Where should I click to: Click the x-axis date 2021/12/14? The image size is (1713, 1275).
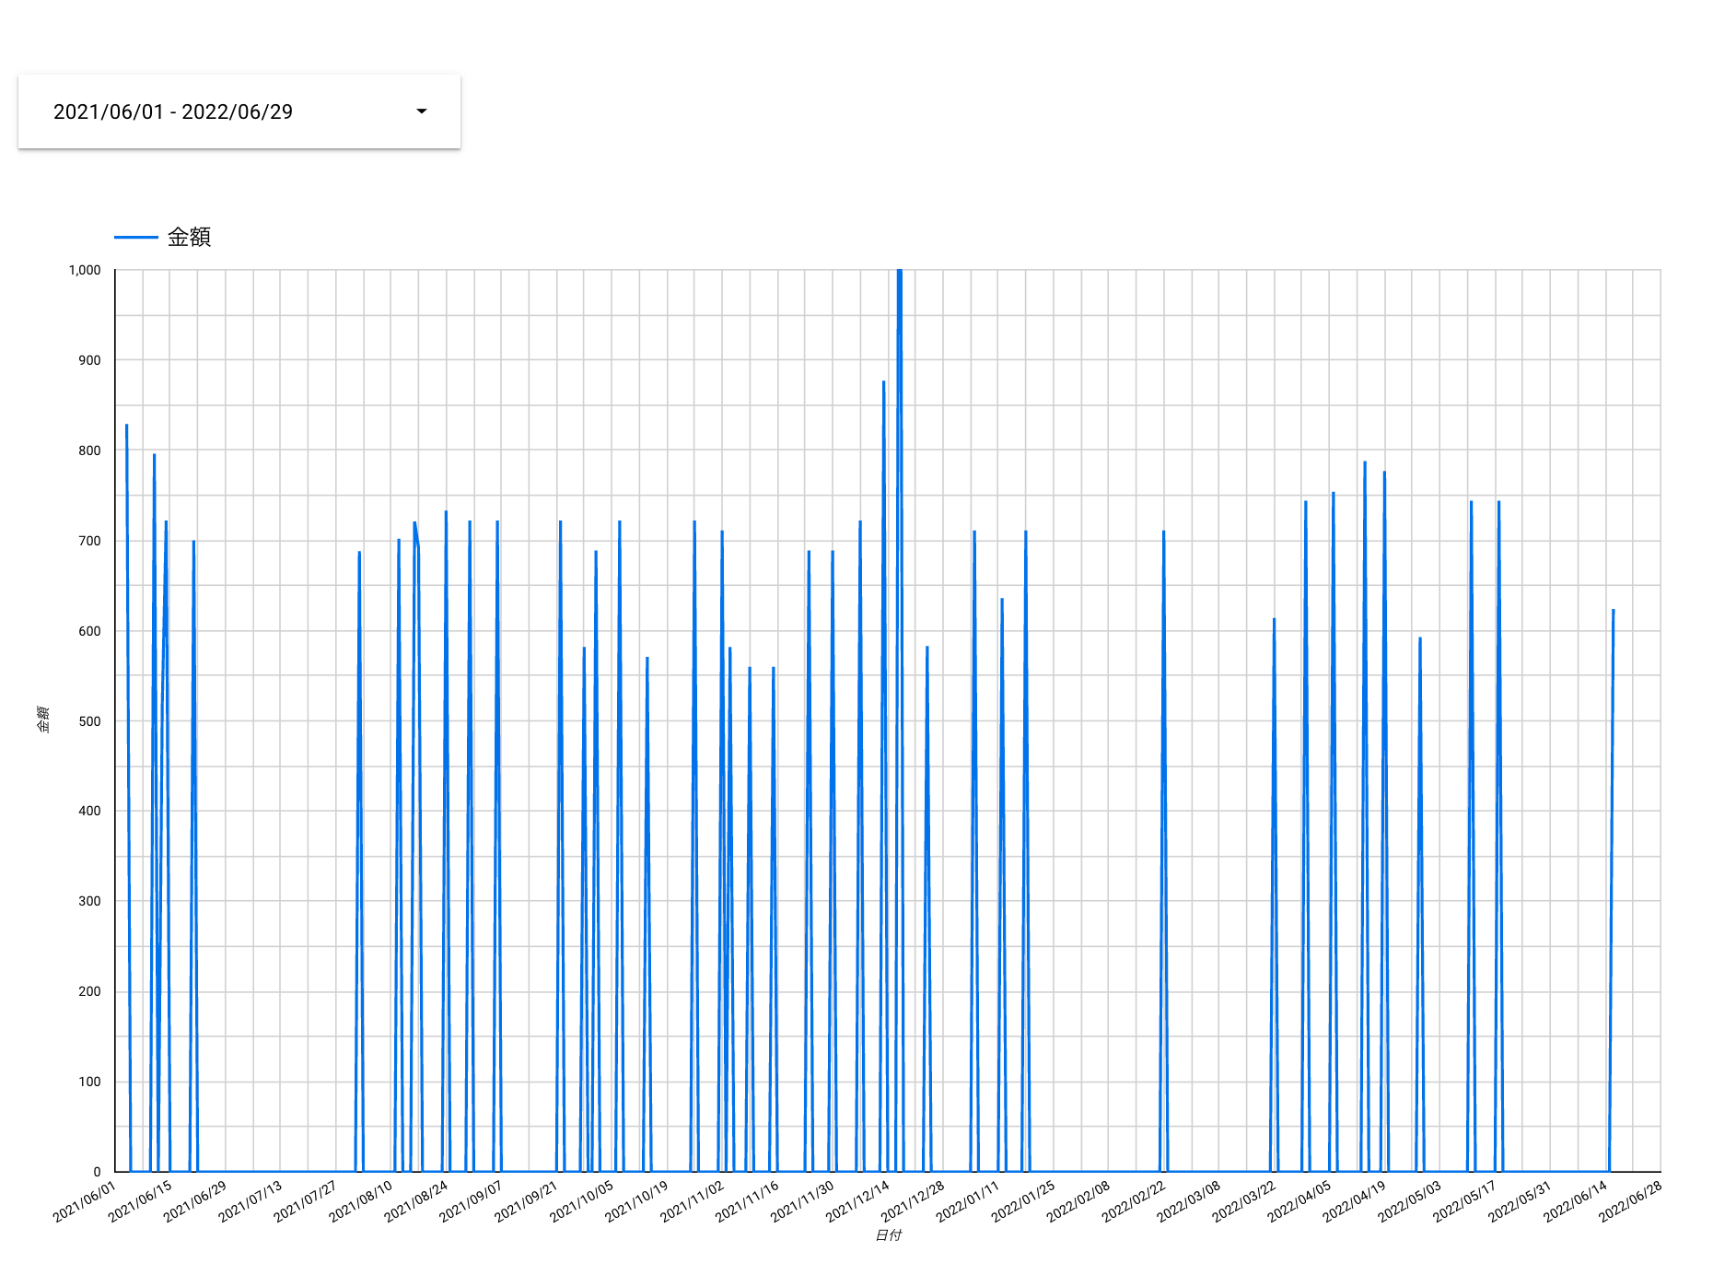858,1201
